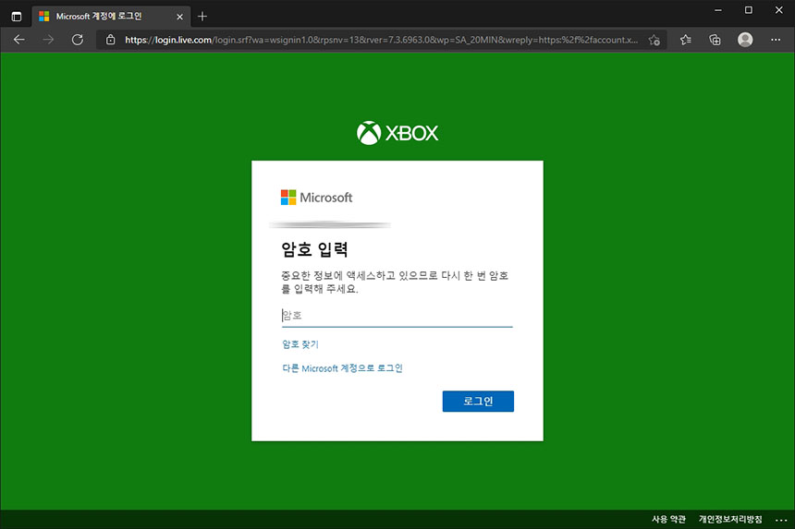This screenshot has width=795, height=529.
Task: Focus the login.live.com address bar
Action: (381, 40)
